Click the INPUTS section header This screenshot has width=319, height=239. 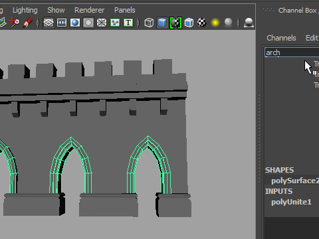point(278,191)
